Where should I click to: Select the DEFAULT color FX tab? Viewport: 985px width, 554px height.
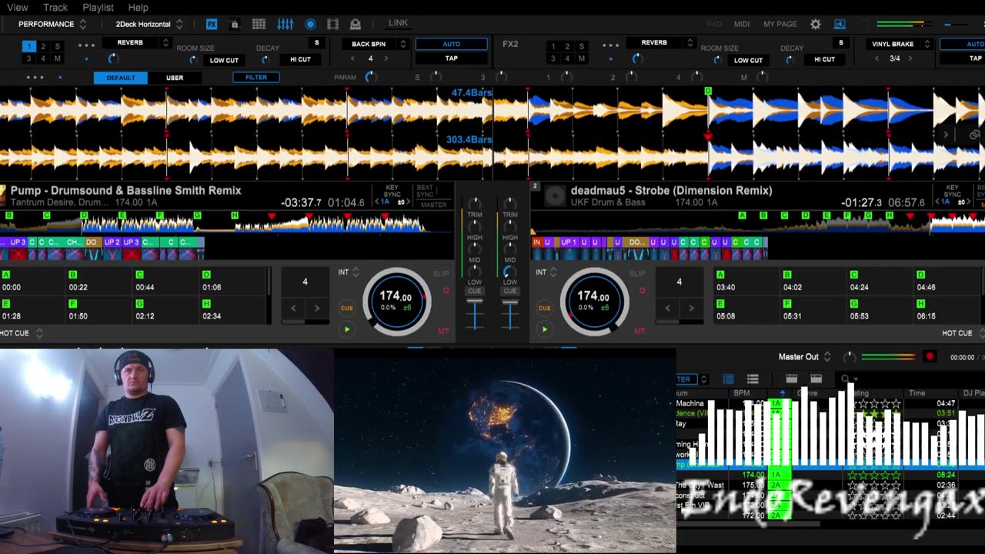coord(120,78)
